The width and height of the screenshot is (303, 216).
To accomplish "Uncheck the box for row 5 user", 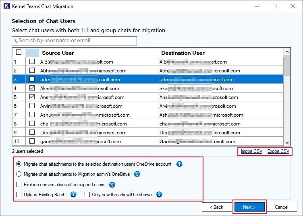I will [32, 97].
